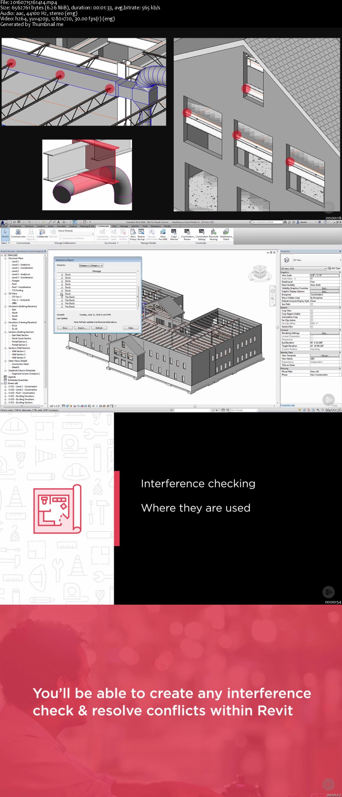Click the Interference Check ribbon icon
342x797 pixels.
pos(226,232)
